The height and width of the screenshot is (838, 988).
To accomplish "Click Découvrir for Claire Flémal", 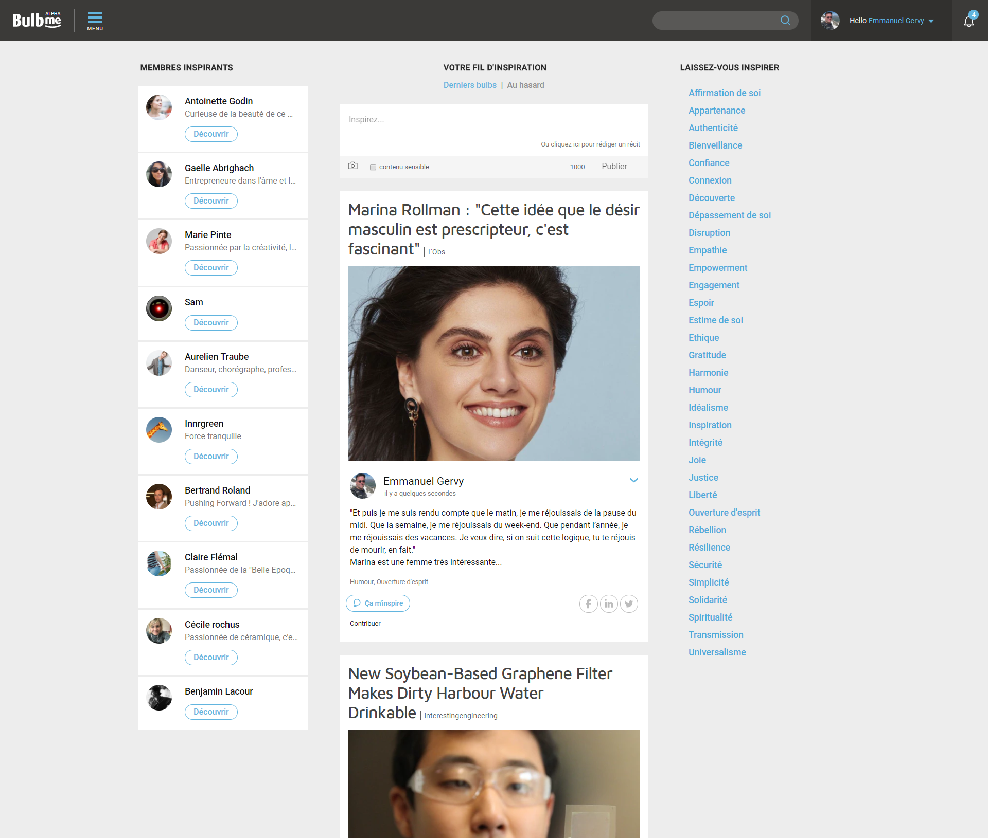I will pos(211,590).
